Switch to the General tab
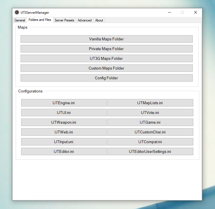 click(x=20, y=20)
